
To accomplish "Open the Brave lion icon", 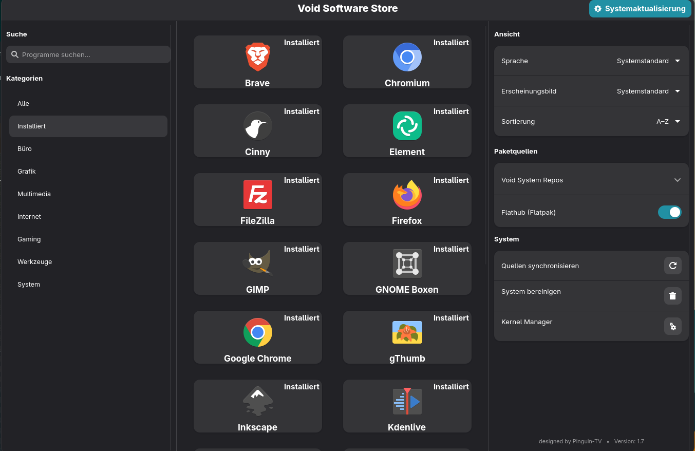I will pyautogui.click(x=258, y=57).
